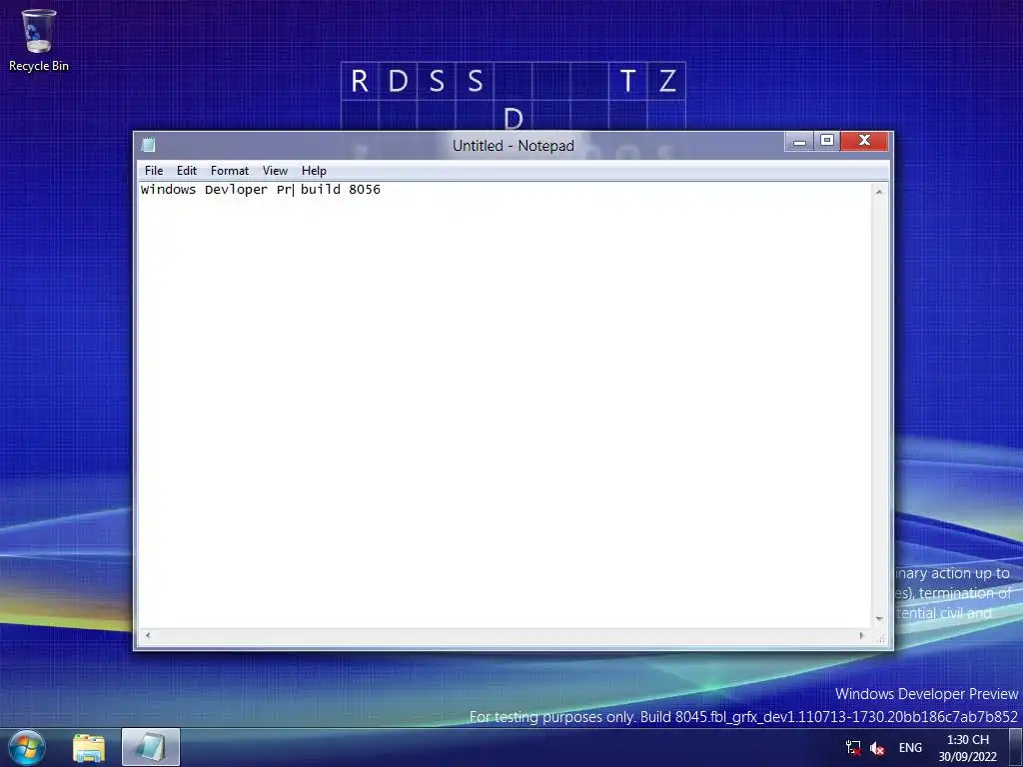Open the View menu
This screenshot has height=767, width=1023.
coord(275,170)
